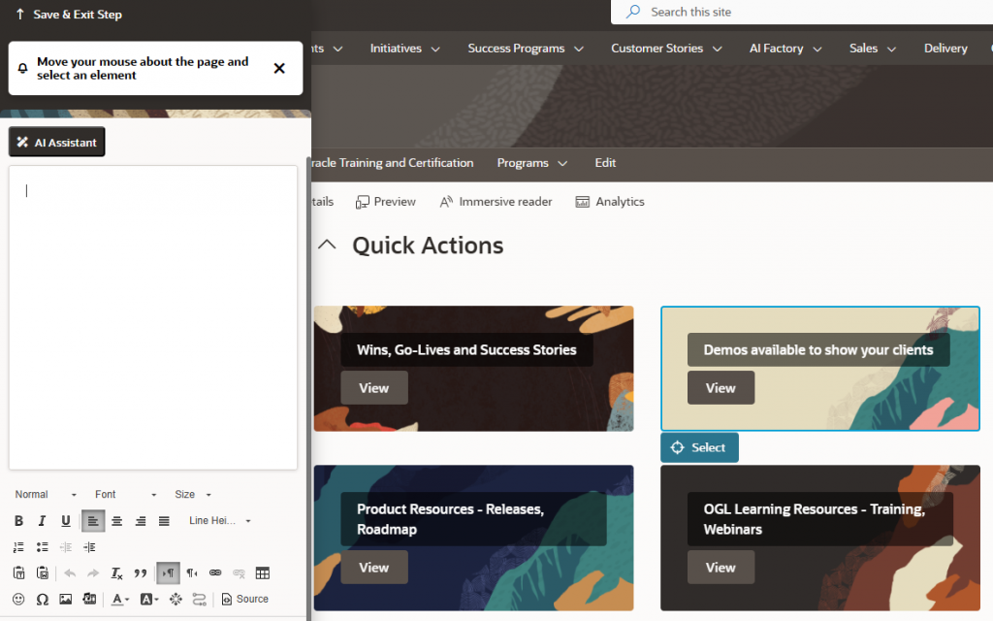This screenshot has width=993, height=621.
Task: Paste from Word icon
Action: coord(43,572)
